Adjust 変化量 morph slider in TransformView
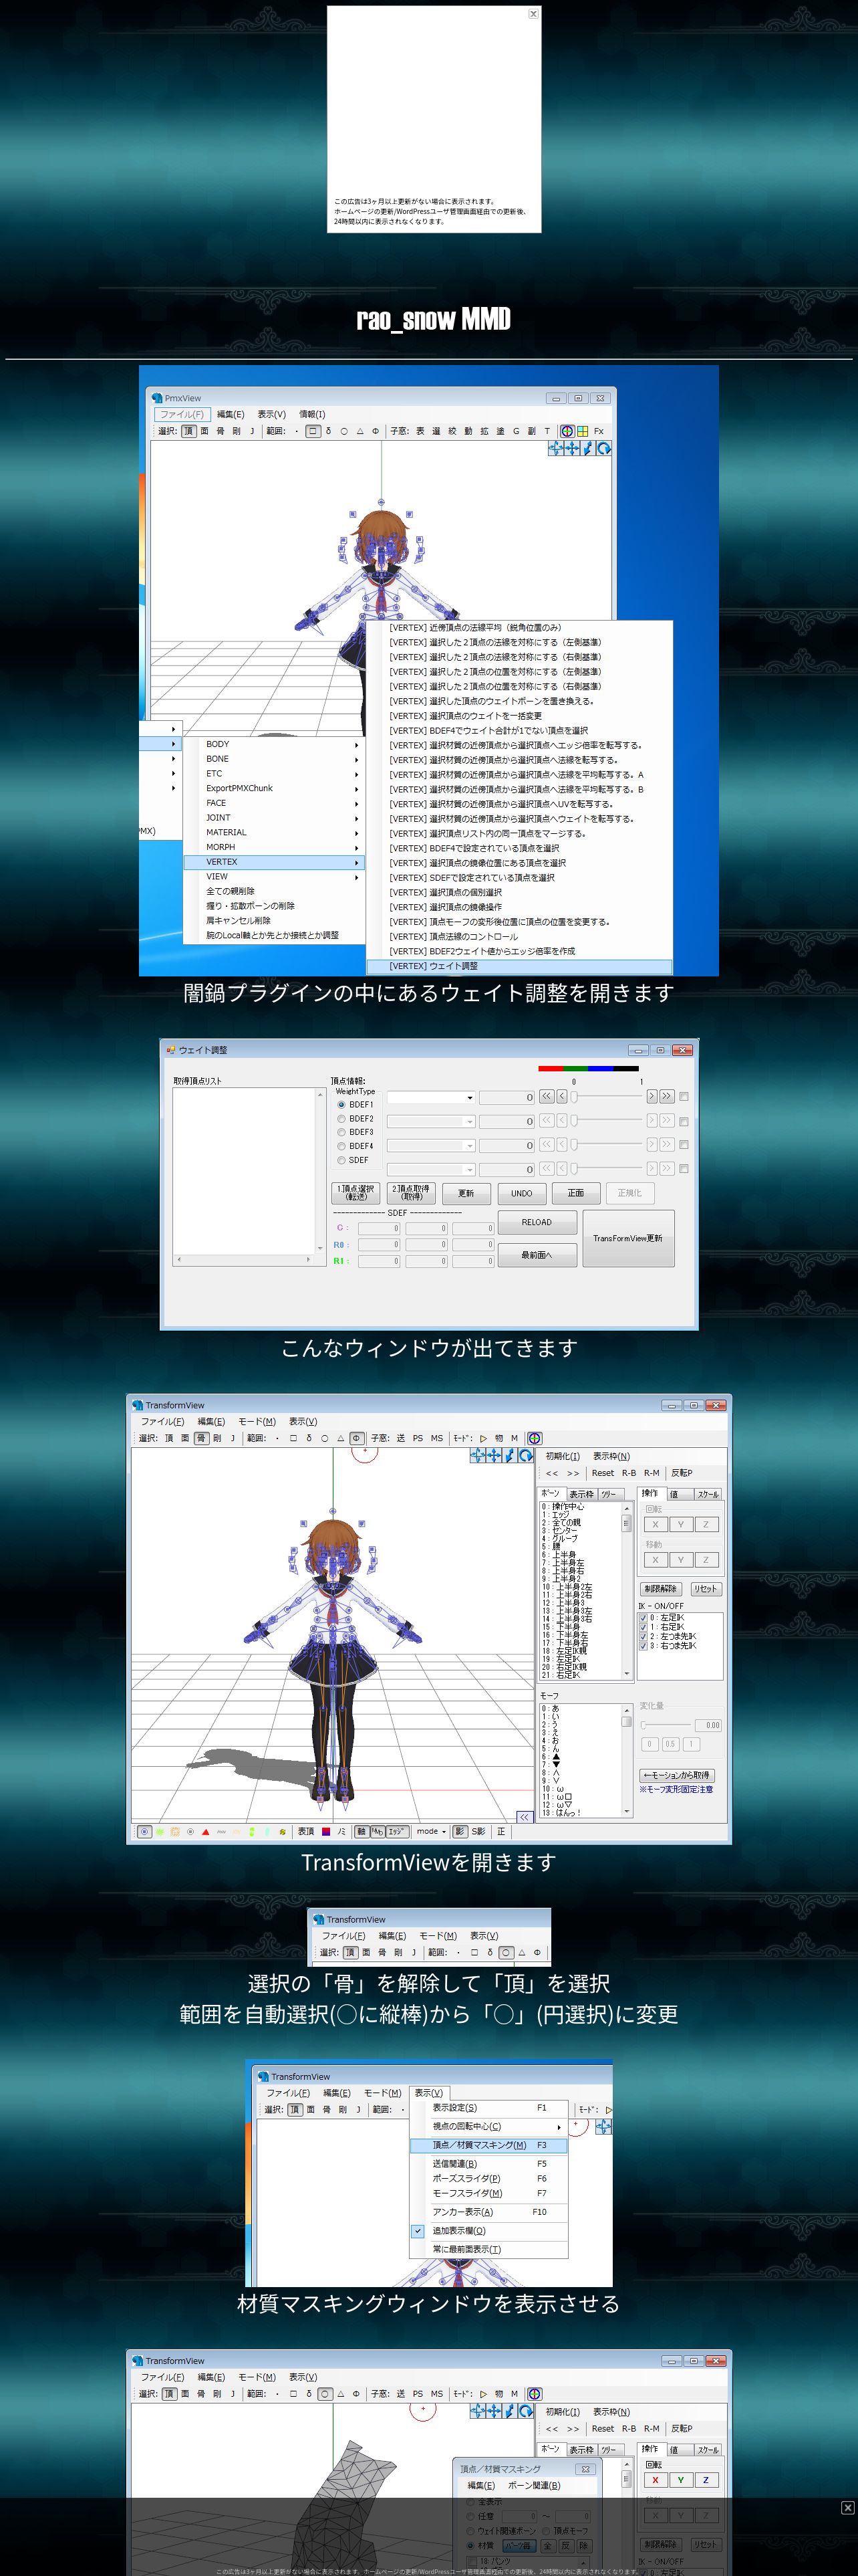The image size is (858, 2576). tap(668, 1725)
